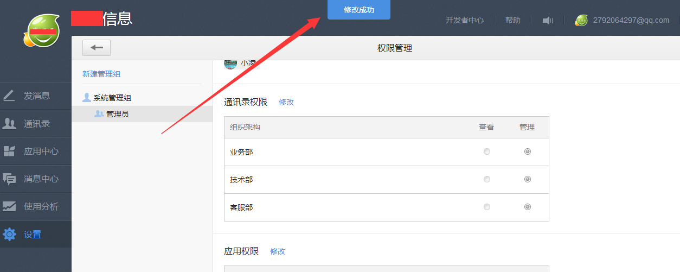The width and height of the screenshot is (680, 272).
Task: Click the chart icon beside 使用分析
Action: [9, 206]
